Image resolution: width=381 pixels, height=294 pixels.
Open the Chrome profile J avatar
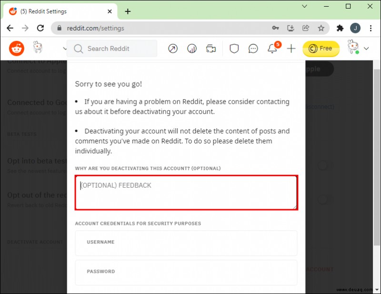[x=355, y=28]
